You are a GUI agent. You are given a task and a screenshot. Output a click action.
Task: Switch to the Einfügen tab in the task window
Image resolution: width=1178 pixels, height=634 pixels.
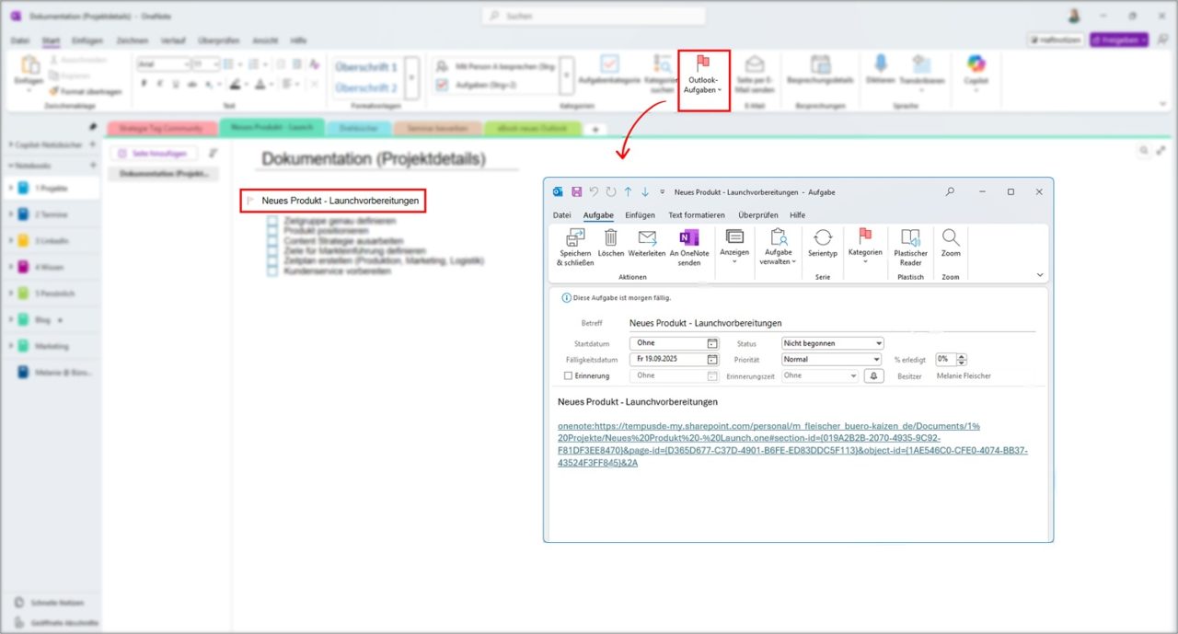click(x=640, y=214)
